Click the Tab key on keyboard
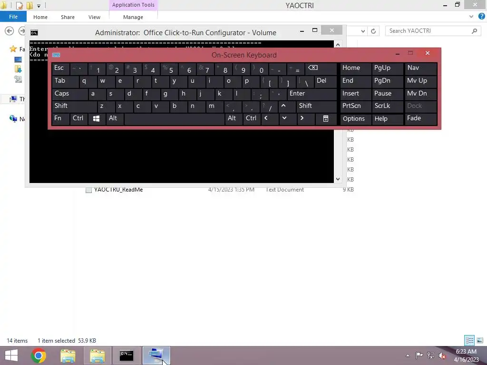 click(x=65, y=81)
